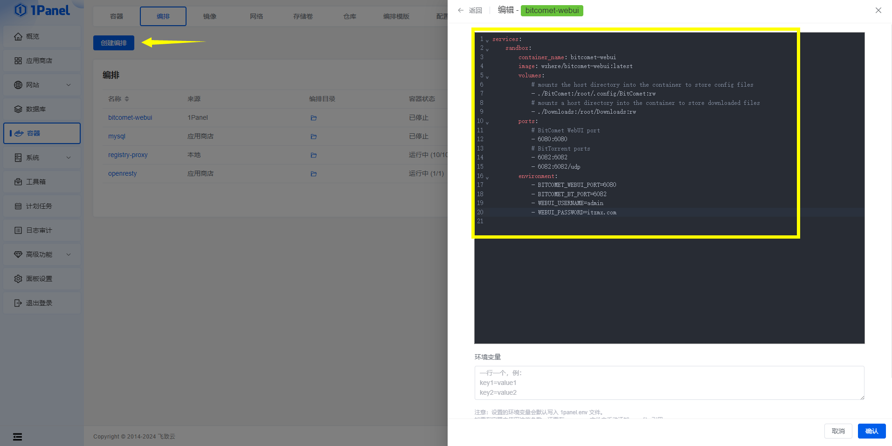Open the 概览 overview home icon

pyautogui.click(x=18, y=36)
